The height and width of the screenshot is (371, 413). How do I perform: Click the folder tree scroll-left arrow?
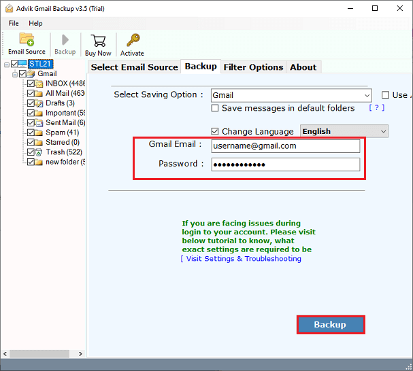click(x=5, y=353)
